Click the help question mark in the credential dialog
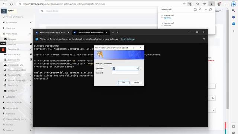The width and height of the screenshot is (238, 134). click(134, 48)
